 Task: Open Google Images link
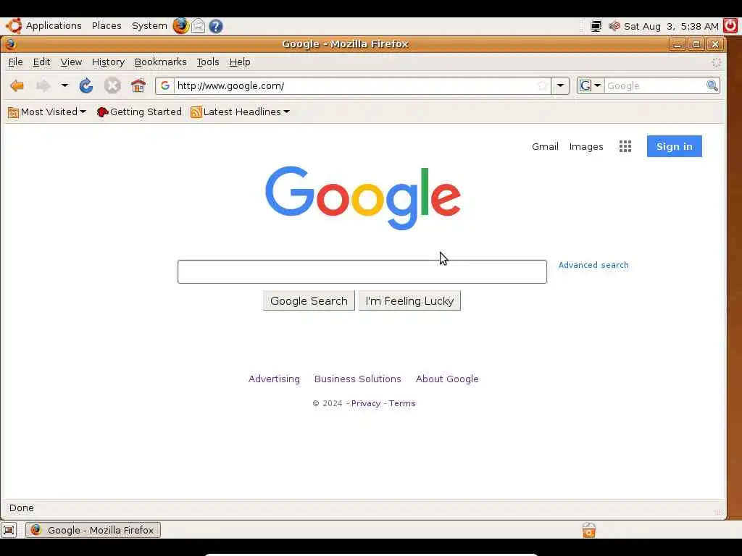click(585, 146)
